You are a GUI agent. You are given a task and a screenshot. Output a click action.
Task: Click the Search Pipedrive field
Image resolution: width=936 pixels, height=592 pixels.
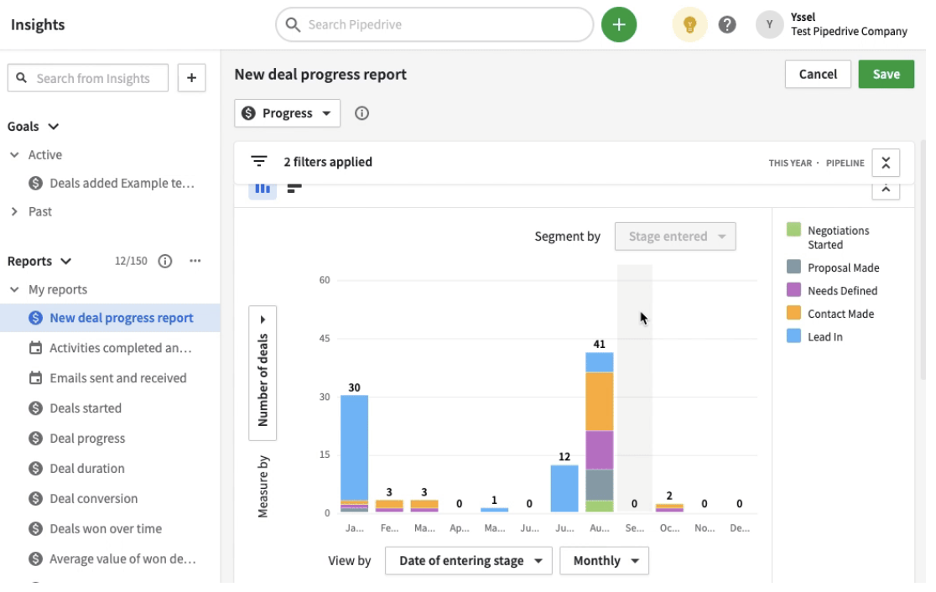point(434,24)
